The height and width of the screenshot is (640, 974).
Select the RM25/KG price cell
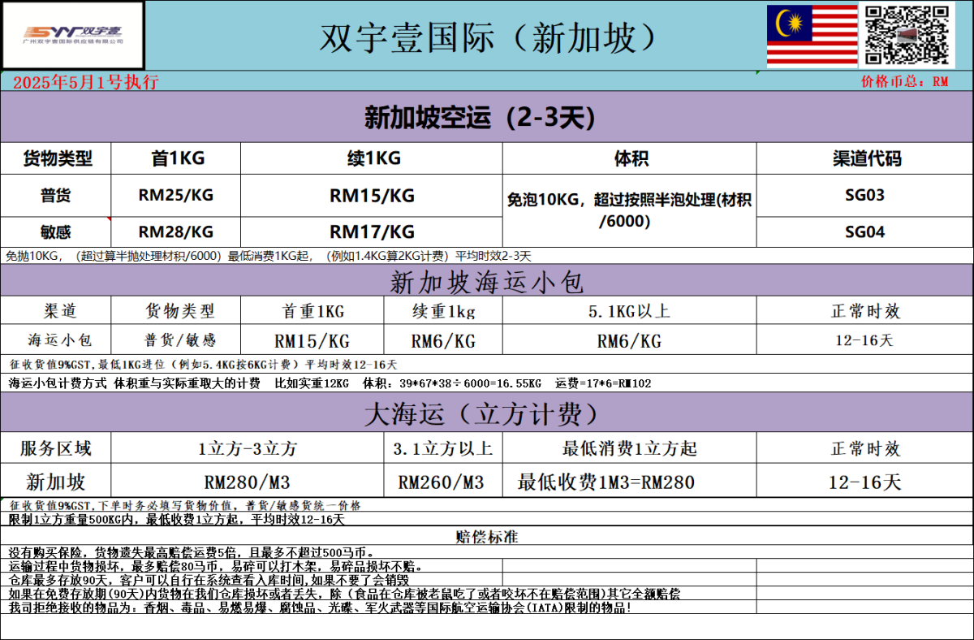click(x=176, y=195)
